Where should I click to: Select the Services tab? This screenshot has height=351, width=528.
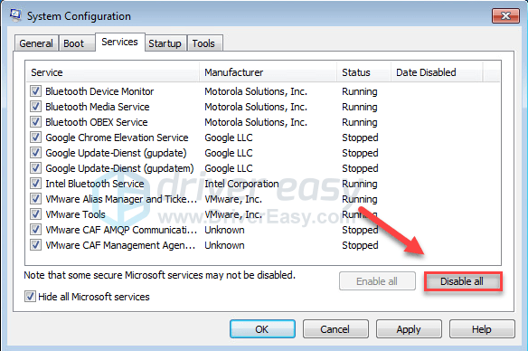pos(120,43)
